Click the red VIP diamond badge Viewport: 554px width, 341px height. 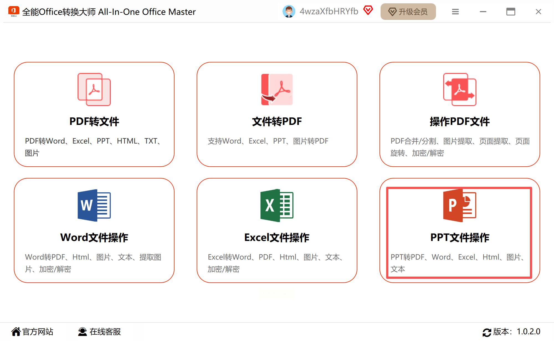[x=368, y=11]
